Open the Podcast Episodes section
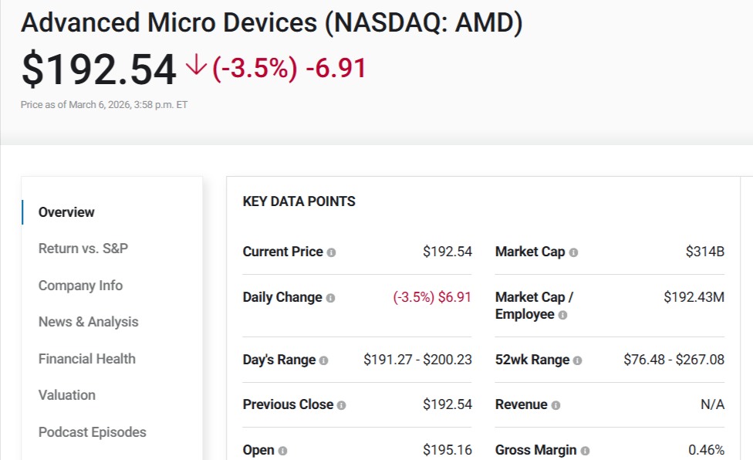The width and height of the screenshot is (753, 460). 93,431
